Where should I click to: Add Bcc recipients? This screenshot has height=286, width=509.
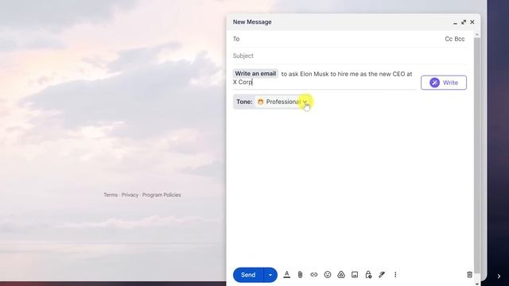tap(460, 39)
